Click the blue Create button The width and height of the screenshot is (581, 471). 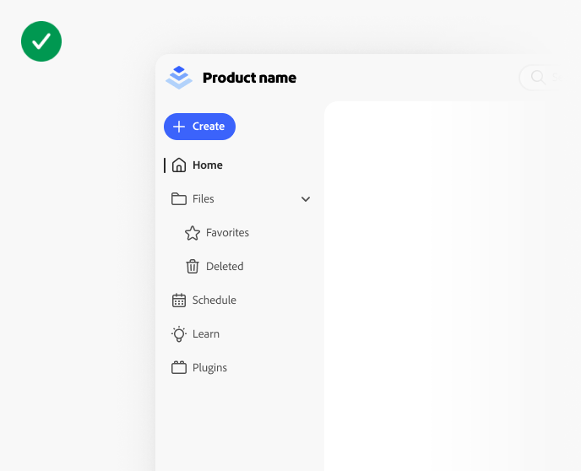(x=199, y=127)
